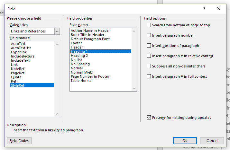
Task: Pick Page Number in Footer style
Action: pyautogui.click(x=101, y=76)
